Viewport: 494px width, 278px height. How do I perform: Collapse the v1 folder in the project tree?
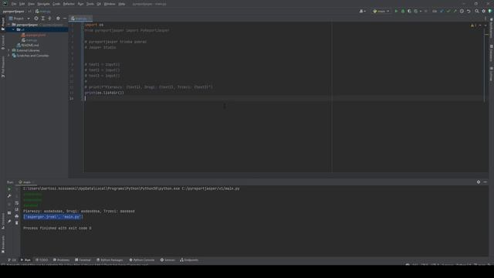14,29
